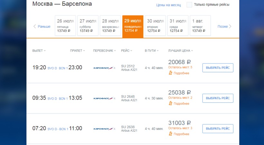This screenshot has height=145, width=264.
Task: Sort by Лучшая цена column
Action: point(181,51)
